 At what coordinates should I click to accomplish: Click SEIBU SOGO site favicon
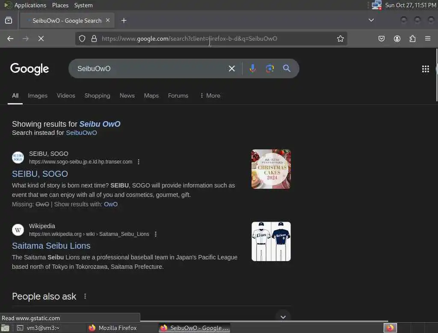pyautogui.click(x=18, y=158)
